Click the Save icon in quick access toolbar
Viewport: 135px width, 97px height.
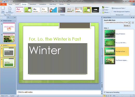[x=4, y=1]
